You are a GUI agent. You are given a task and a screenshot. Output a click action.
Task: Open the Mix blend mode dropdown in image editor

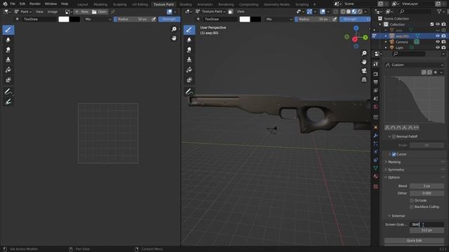coord(98,19)
